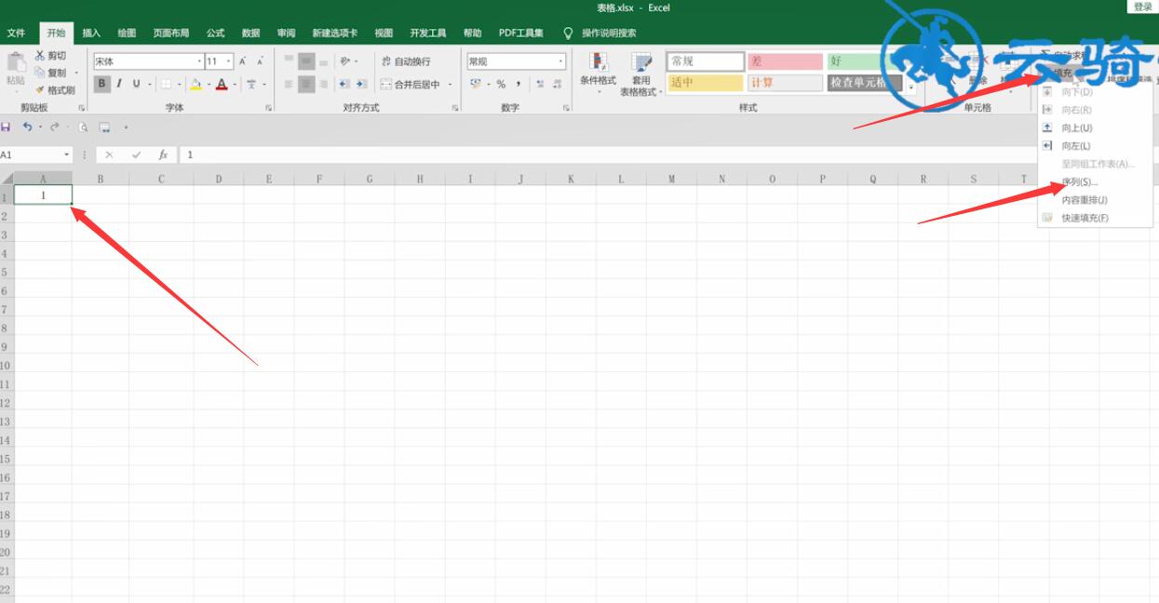This screenshot has width=1159, height=603.
Task: Open the 文件 menu tab
Action: 16,33
